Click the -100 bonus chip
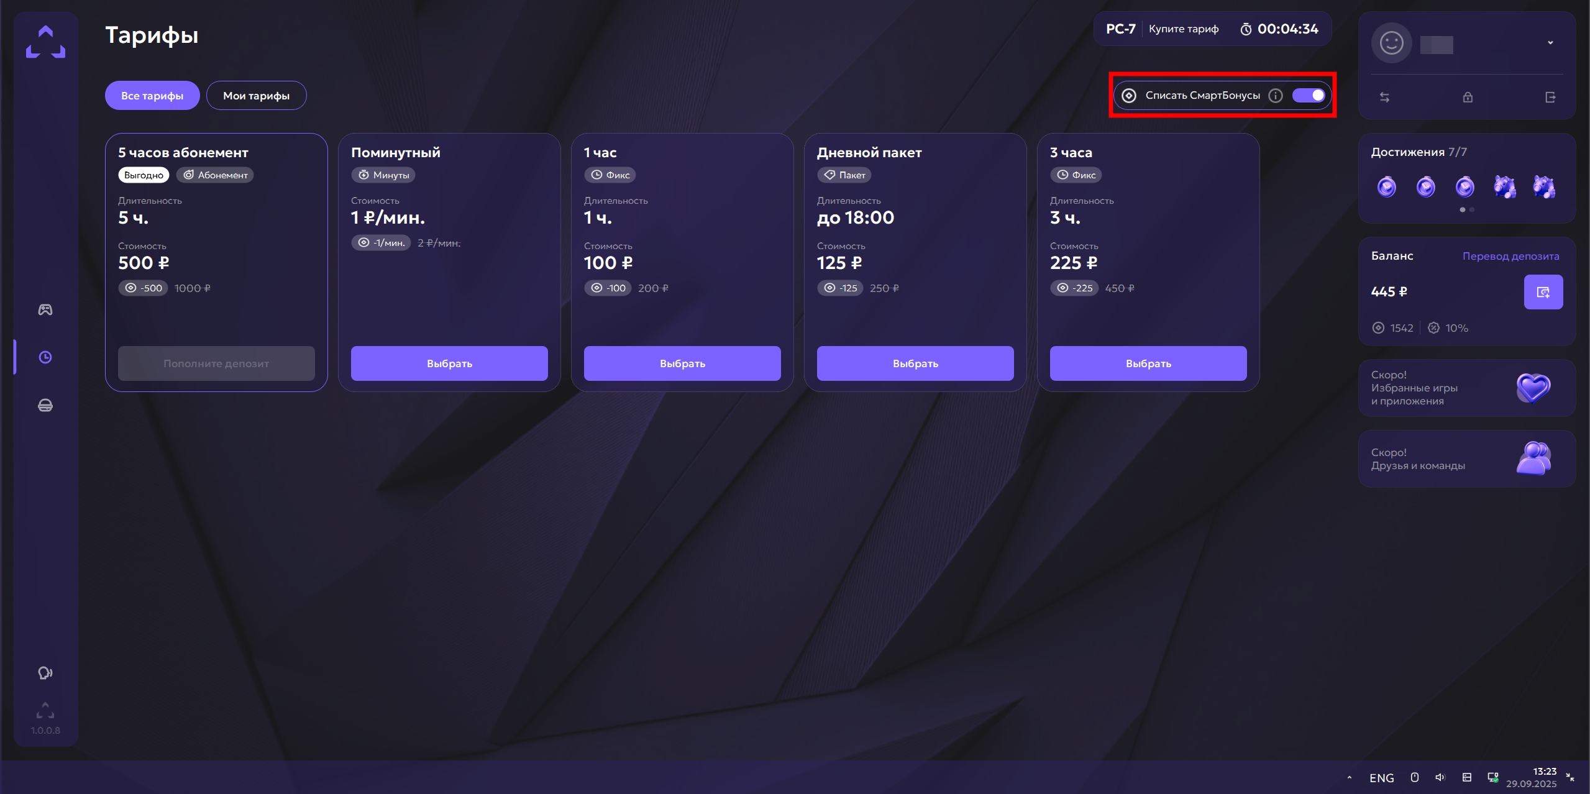Screen dimensions: 1590x794 [x=608, y=288]
